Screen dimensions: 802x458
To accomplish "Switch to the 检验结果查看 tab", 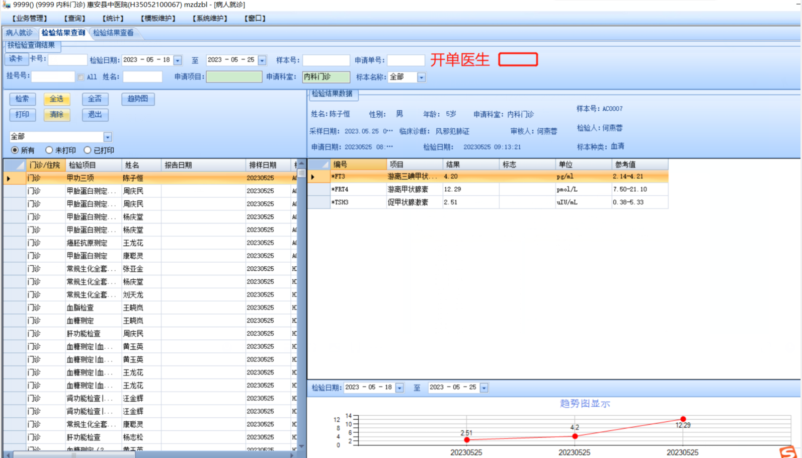I will click(x=114, y=33).
